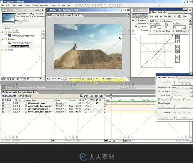
Task: Open the Composition menu
Action: (17, 5)
